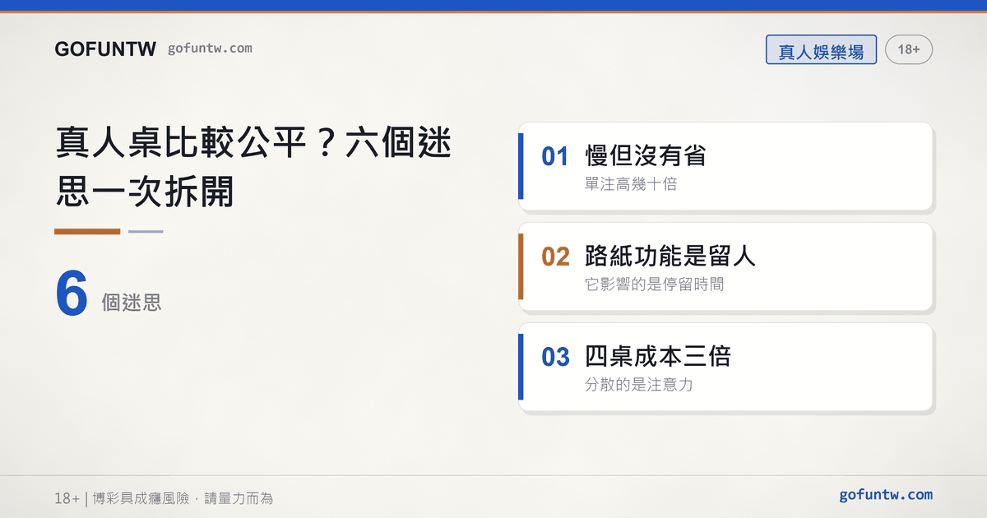Open the gofuntw.com header link
This screenshot has width=987, height=518.
coord(210,49)
